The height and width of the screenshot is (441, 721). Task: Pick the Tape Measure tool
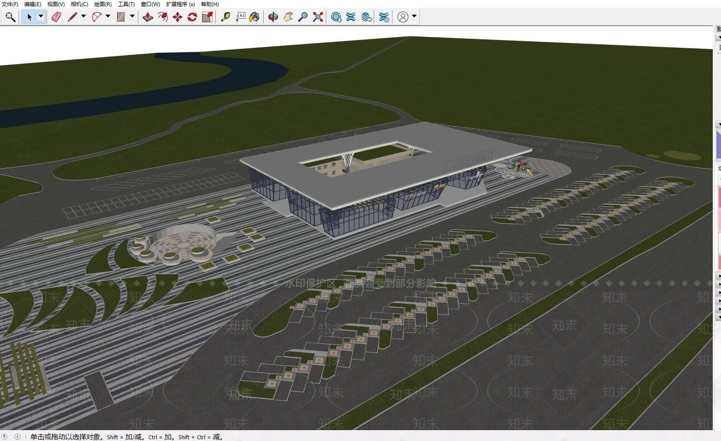pyautogui.click(x=226, y=17)
